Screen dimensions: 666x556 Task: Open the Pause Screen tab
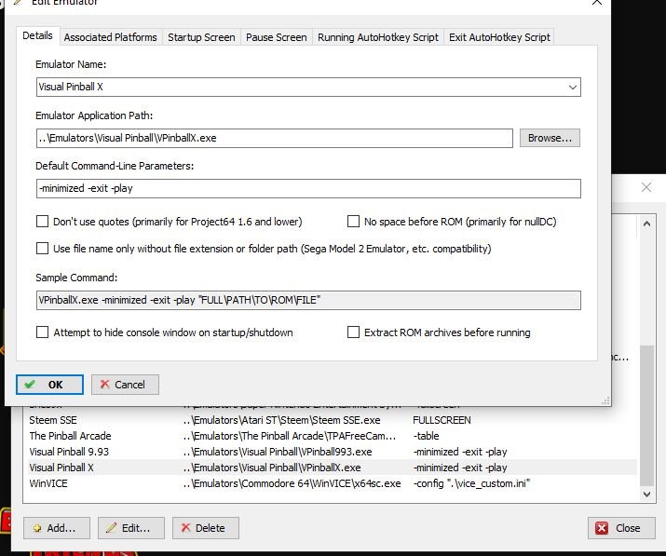[276, 37]
